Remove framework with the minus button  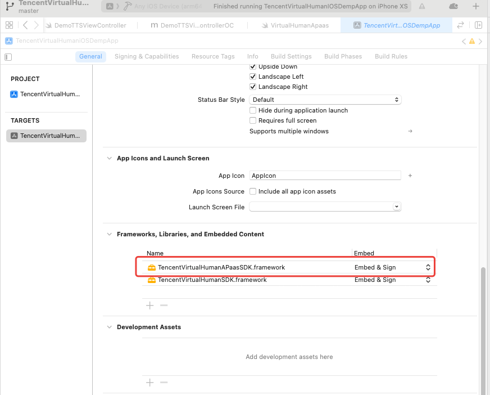point(164,305)
